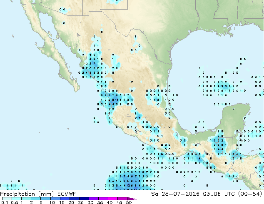
Task: Click the legend value '10'
Action: pos(52,202)
